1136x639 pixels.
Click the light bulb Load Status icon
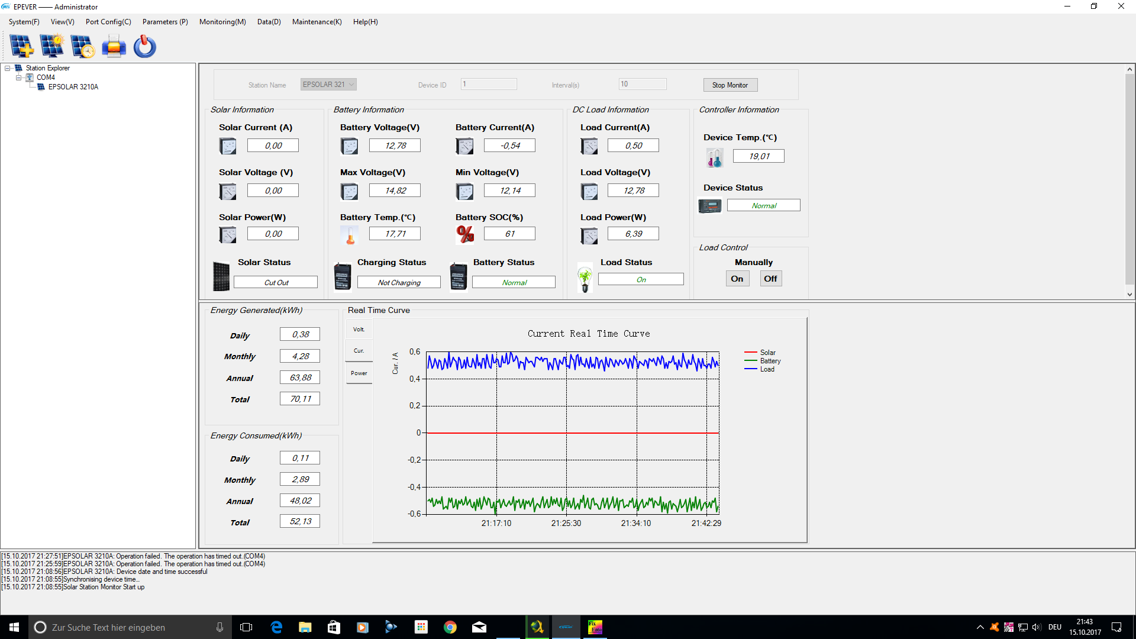click(x=585, y=278)
